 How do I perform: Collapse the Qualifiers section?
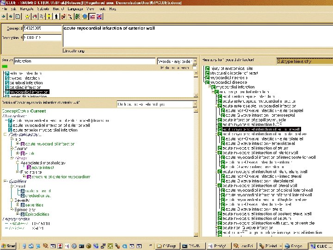[5, 182]
